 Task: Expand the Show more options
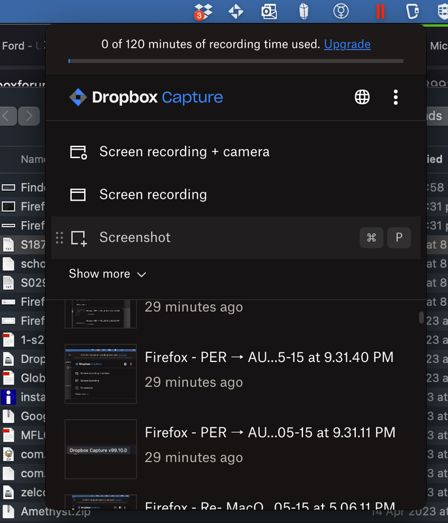point(99,274)
